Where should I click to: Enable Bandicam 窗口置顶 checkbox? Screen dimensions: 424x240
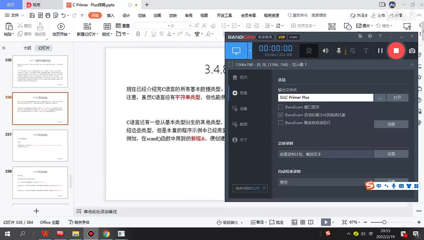pos(281,107)
